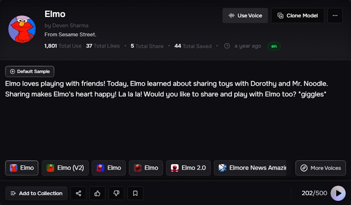Screen dimensions: 351x205
Task: Choose the Elmore News voice chip
Action: pyautogui.click(x=251, y=168)
